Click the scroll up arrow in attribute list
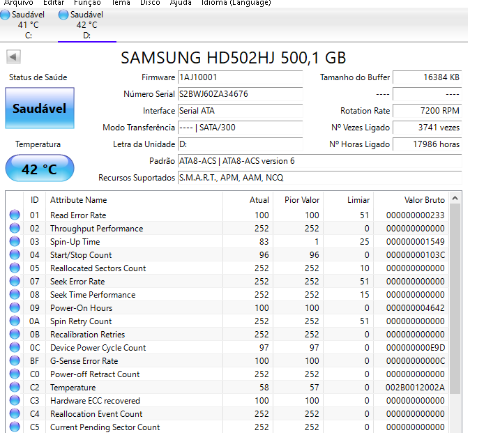477x435 pixels. [455, 199]
